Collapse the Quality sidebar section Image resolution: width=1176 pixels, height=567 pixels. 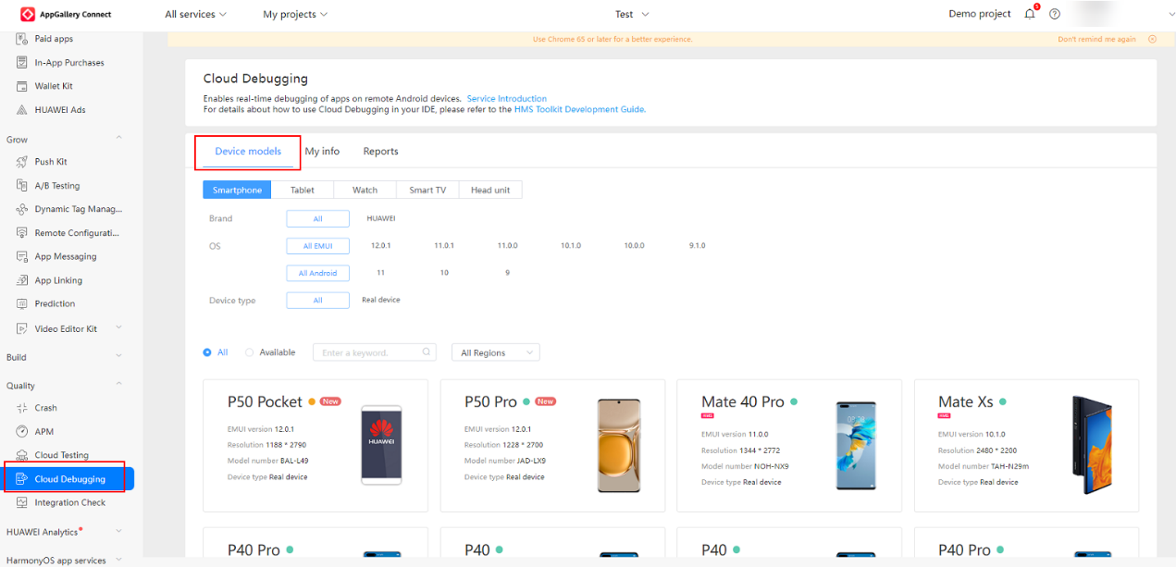118,385
